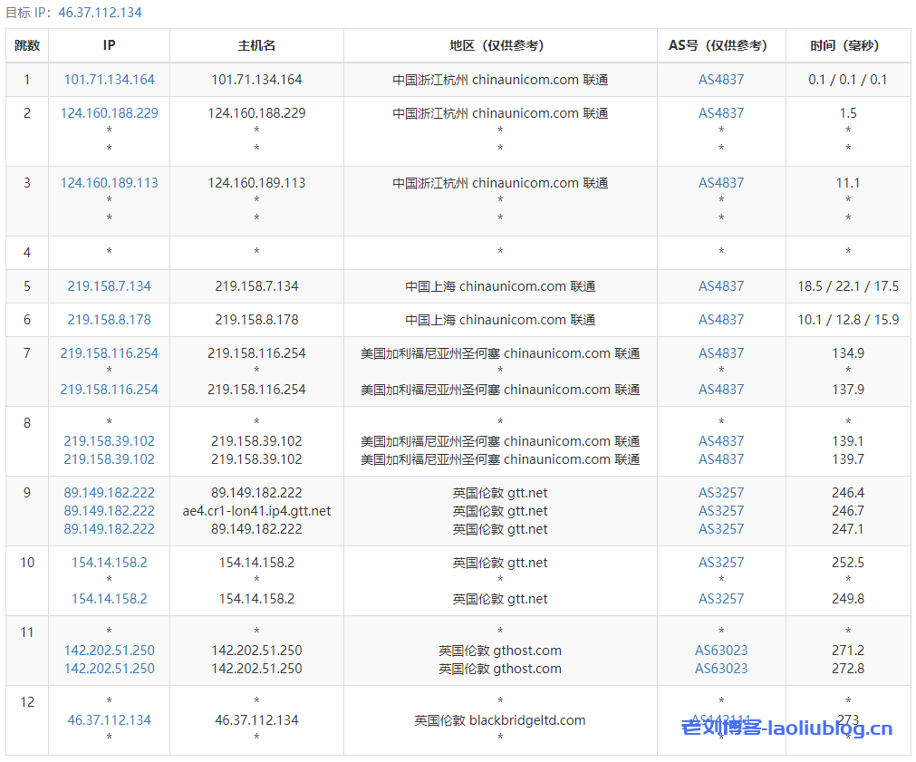Click the 时间（毫秒） column header
The image size is (916, 762).
coord(847,45)
